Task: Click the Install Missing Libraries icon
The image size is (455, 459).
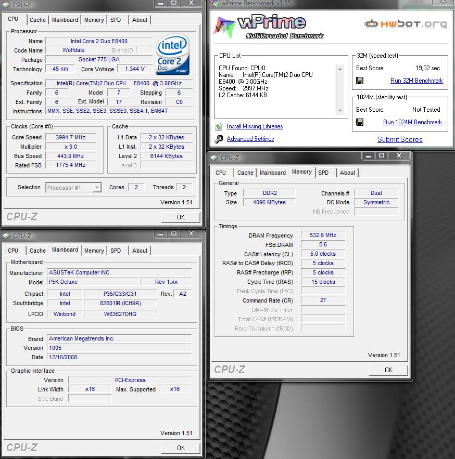Action: (x=219, y=126)
